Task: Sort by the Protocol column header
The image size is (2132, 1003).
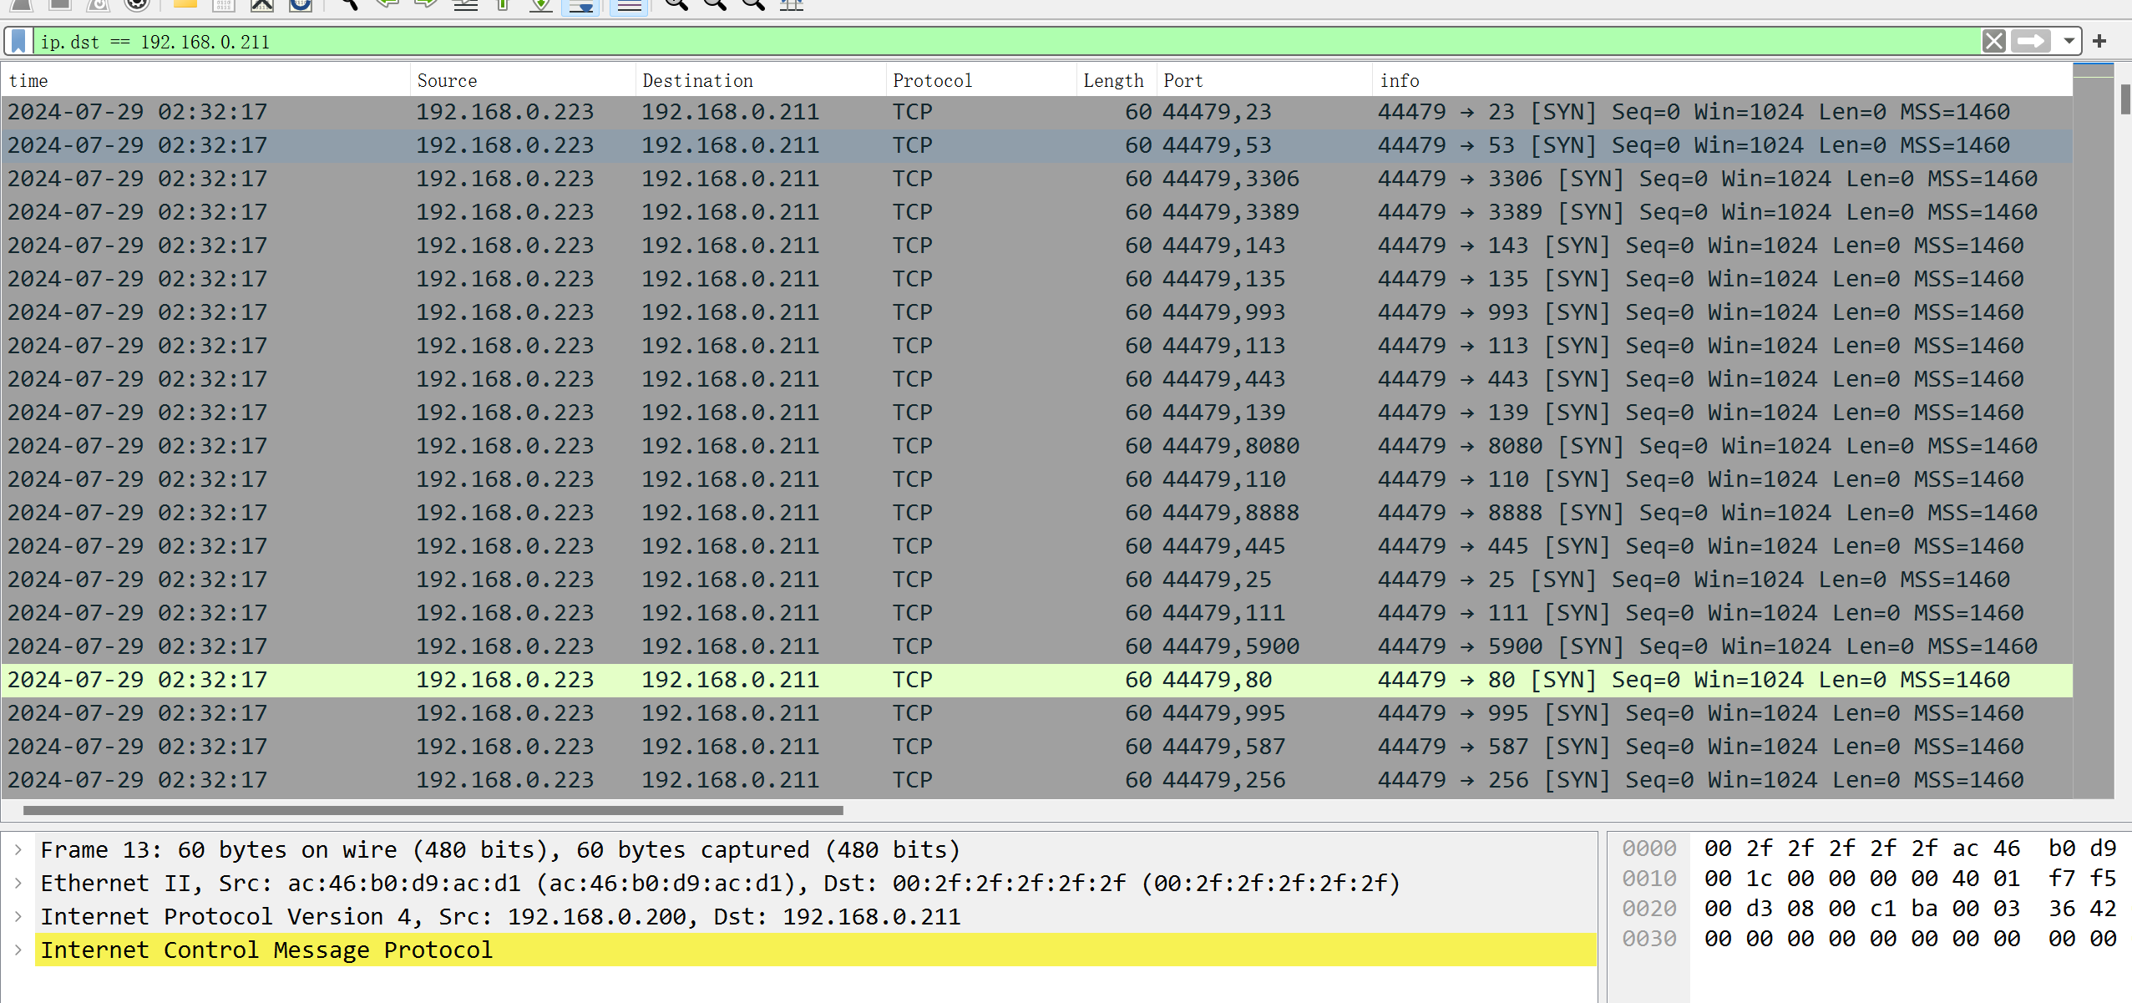Action: pyautogui.click(x=932, y=80)
